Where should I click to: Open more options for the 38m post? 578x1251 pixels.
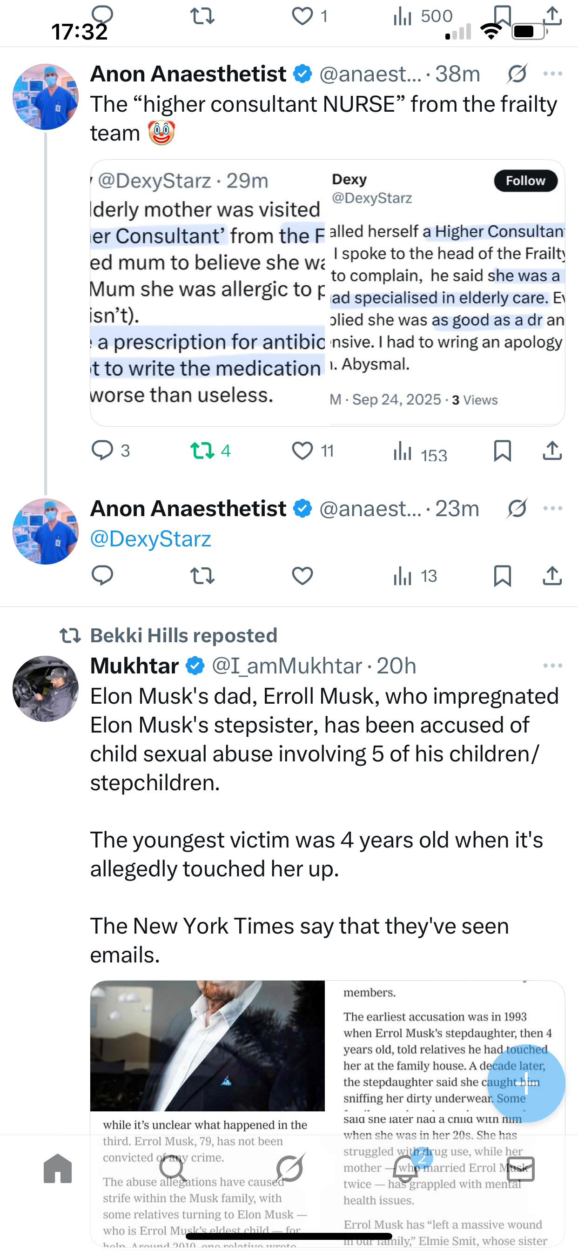[x=553, y=74]
